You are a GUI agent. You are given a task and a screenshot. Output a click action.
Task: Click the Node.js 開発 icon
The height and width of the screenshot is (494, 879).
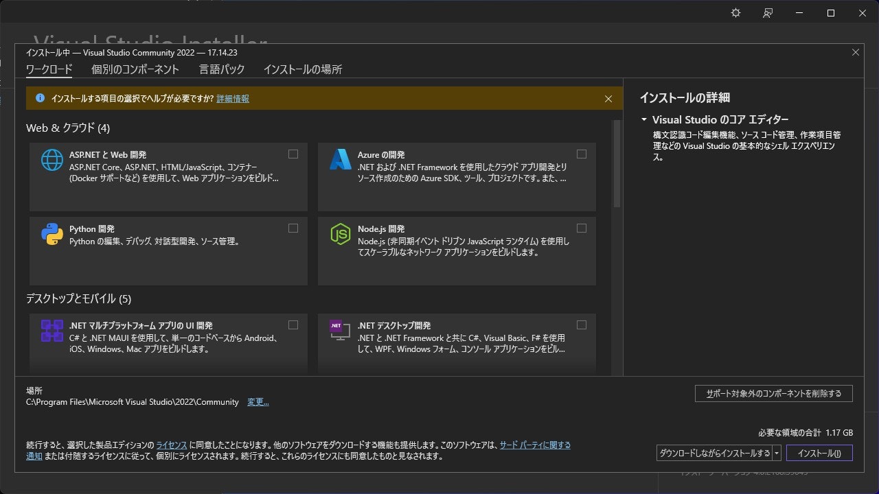(x=341, y=233)
